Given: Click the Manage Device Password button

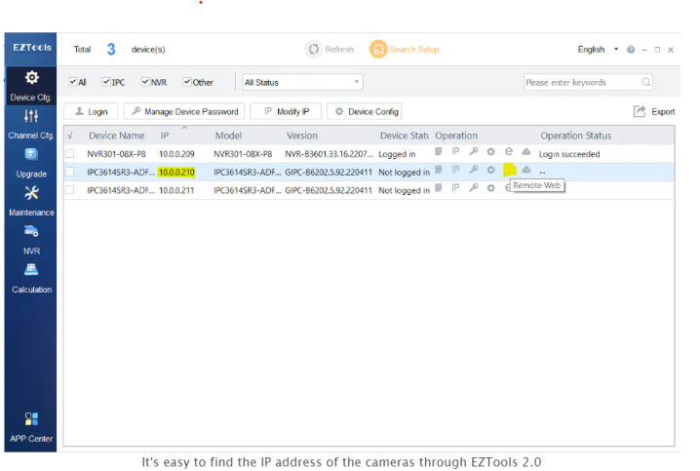Looking at the screenshot, I should [x=184, y=111].
